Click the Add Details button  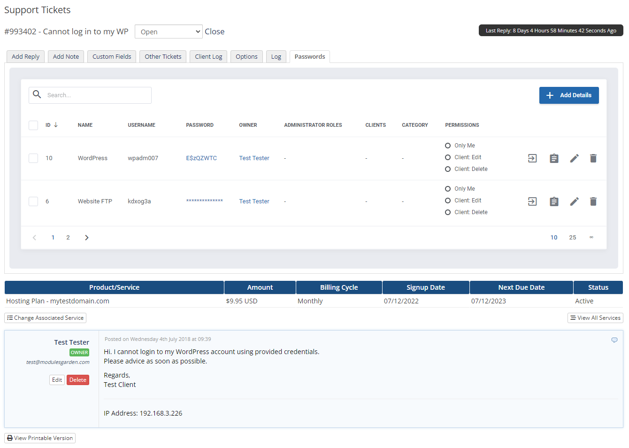click(569, 95)
